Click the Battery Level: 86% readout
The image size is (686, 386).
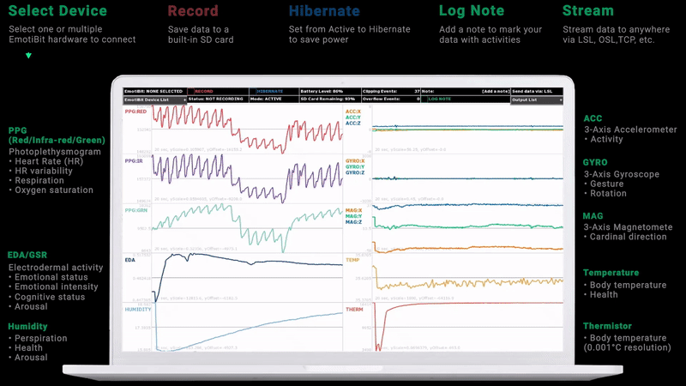(322, 92)
